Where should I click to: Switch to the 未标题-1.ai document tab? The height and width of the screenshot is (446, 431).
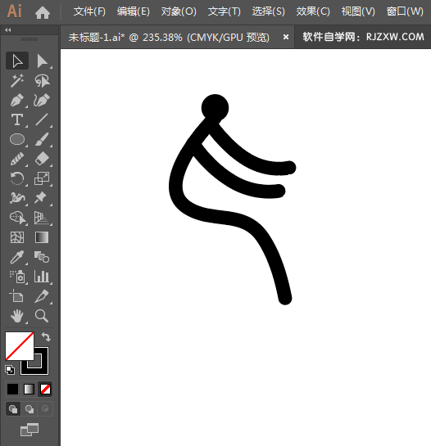point(169,38)
